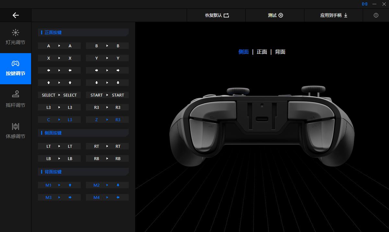Screen dimensions: 389x232
Task: Open the LT trigger mapping
Action: click(59, 146)
